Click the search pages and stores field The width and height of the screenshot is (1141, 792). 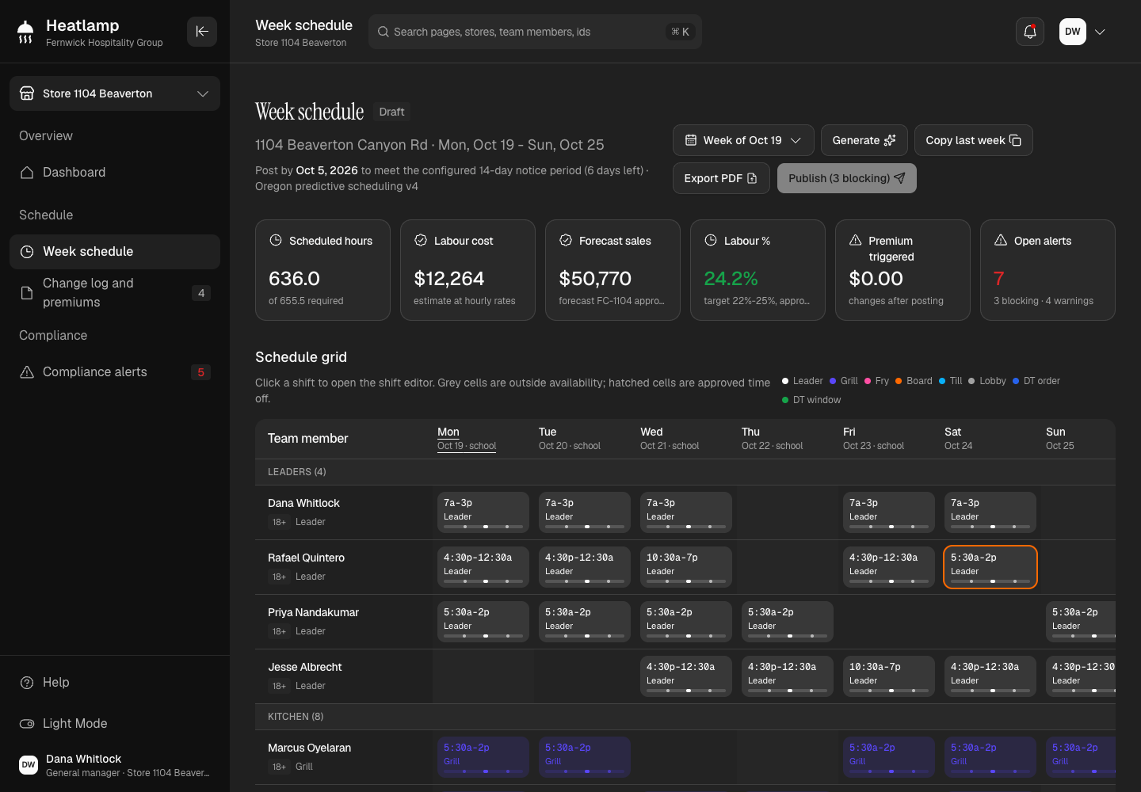[536, 32]
